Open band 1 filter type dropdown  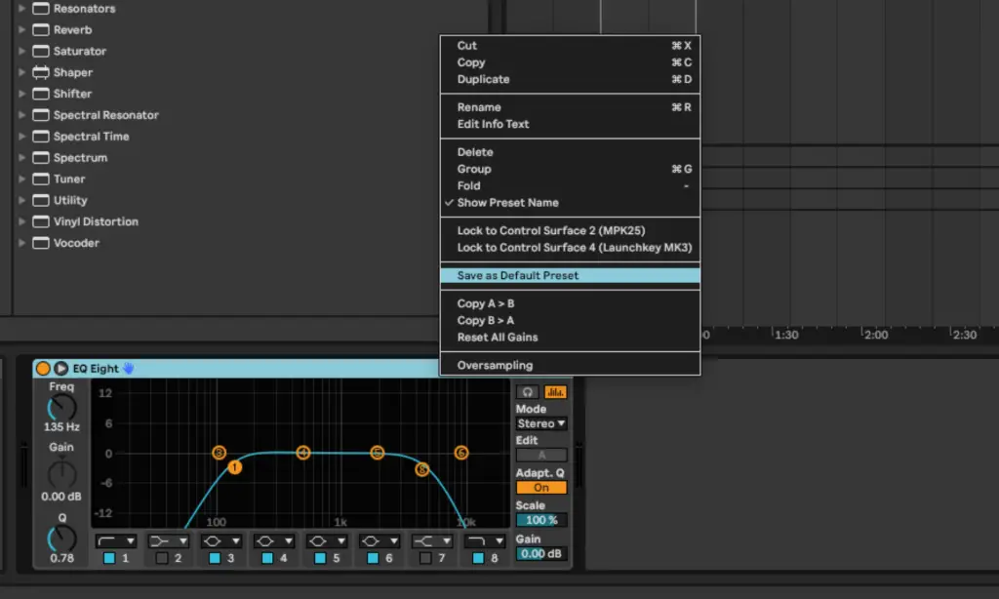116,541
